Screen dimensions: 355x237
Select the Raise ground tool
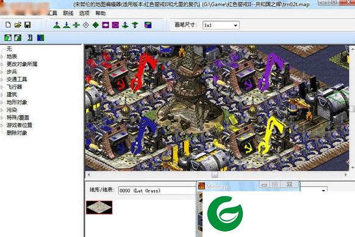(57, 25)
